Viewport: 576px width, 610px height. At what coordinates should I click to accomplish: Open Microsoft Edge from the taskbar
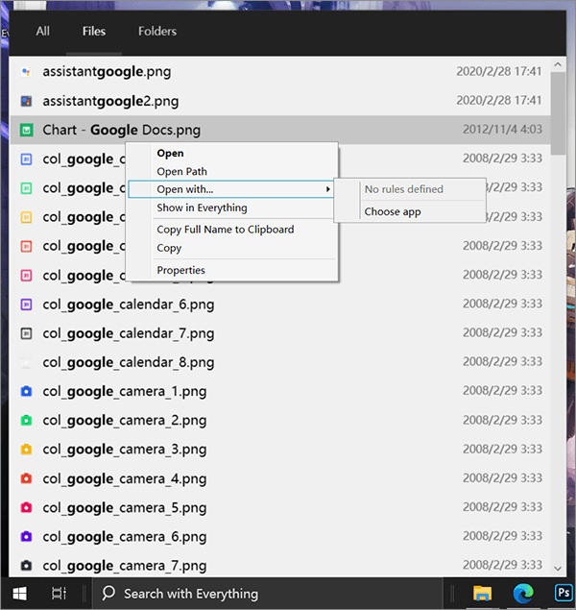pos(524,593)
